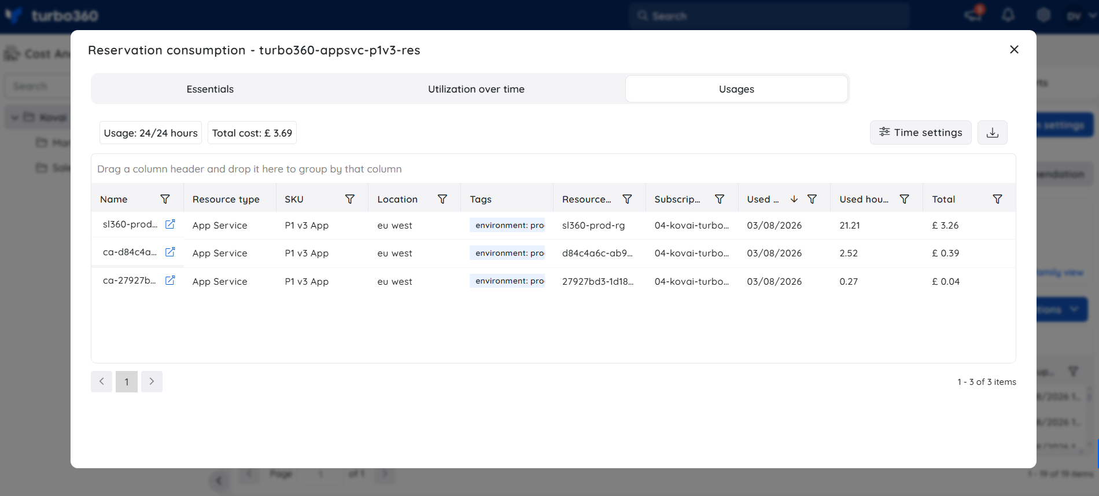Open ca-d84c4a resource external link
The image size is (1099, 496).
click(170, 252)
